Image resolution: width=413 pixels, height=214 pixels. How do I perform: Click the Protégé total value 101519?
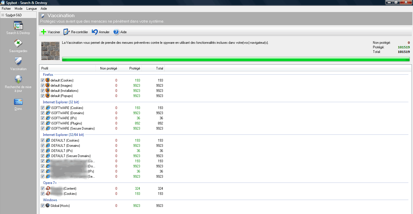[404, 47]
